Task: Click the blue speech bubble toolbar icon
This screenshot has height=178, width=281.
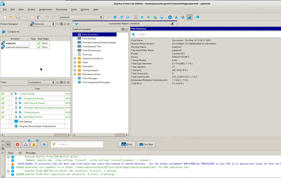Action: tap(198, 17)
